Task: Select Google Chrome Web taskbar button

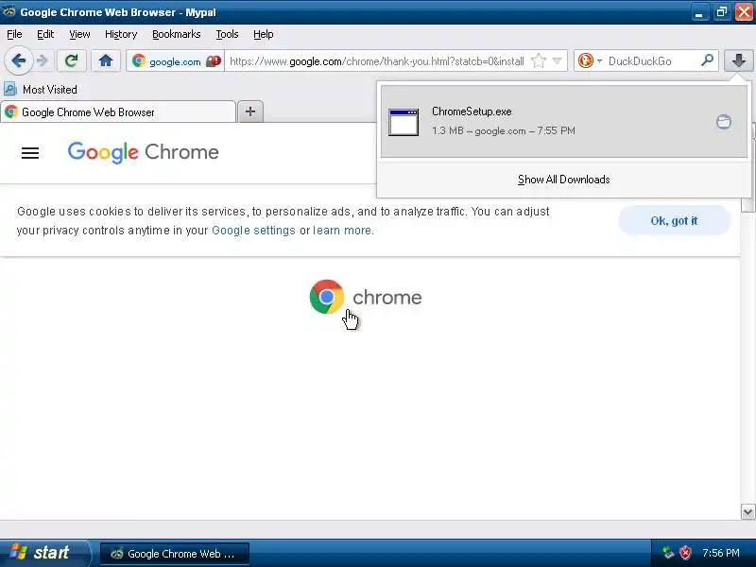Action: click(x=174, y=554)
